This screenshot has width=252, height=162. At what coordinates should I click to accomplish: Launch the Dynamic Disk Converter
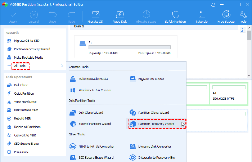(x=154, y=147)
